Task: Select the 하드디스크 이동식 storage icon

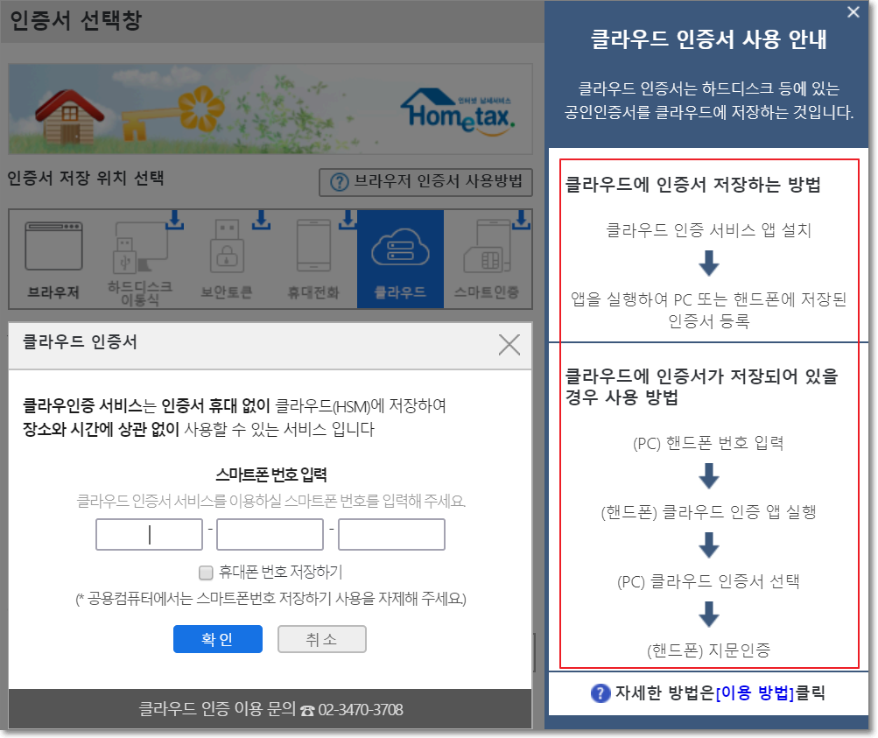Action: 139,259
